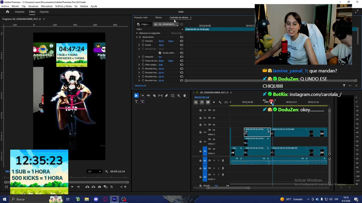
Task: Click add marker icon in timeline
Action: pos(214,102)
